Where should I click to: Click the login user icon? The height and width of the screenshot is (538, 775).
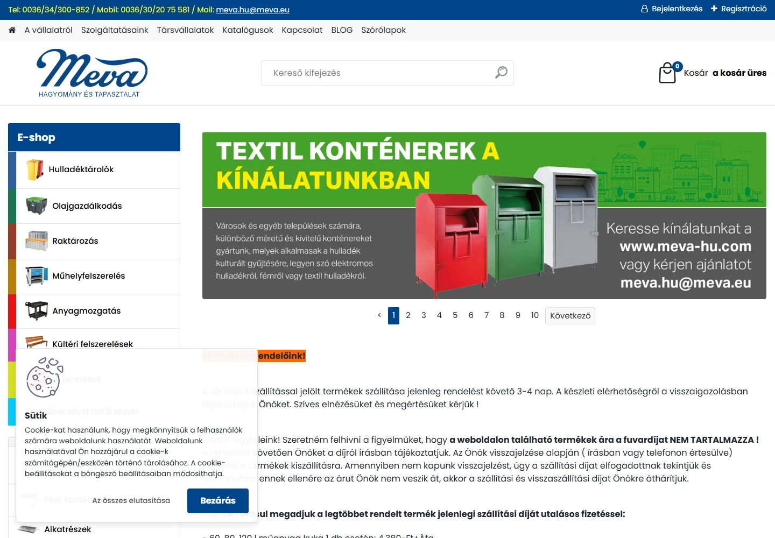(644, 9)
